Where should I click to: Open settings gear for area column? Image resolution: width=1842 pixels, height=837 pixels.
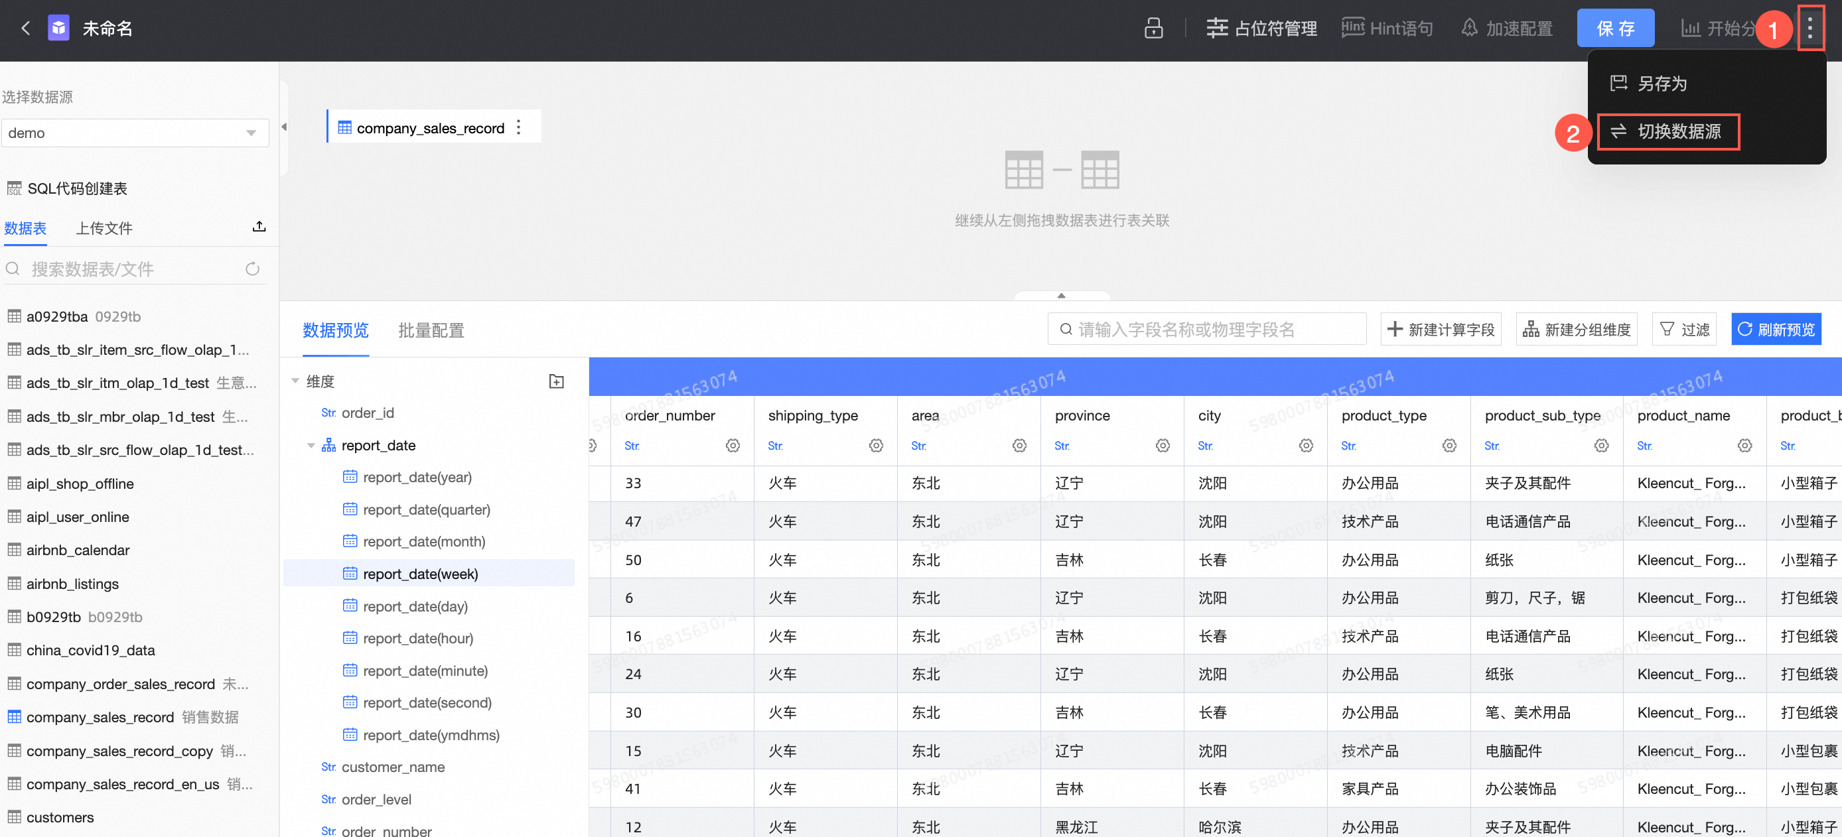[x=1020, y=446]
